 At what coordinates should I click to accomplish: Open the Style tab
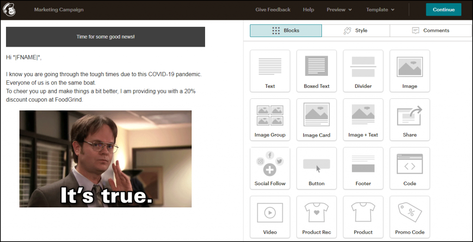click(x=356, y=30)
